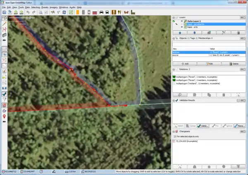The width and height of the screenshot is (248, 175).
Task: Move the selected layer down with blue arrow
Action: coord(194,32)
